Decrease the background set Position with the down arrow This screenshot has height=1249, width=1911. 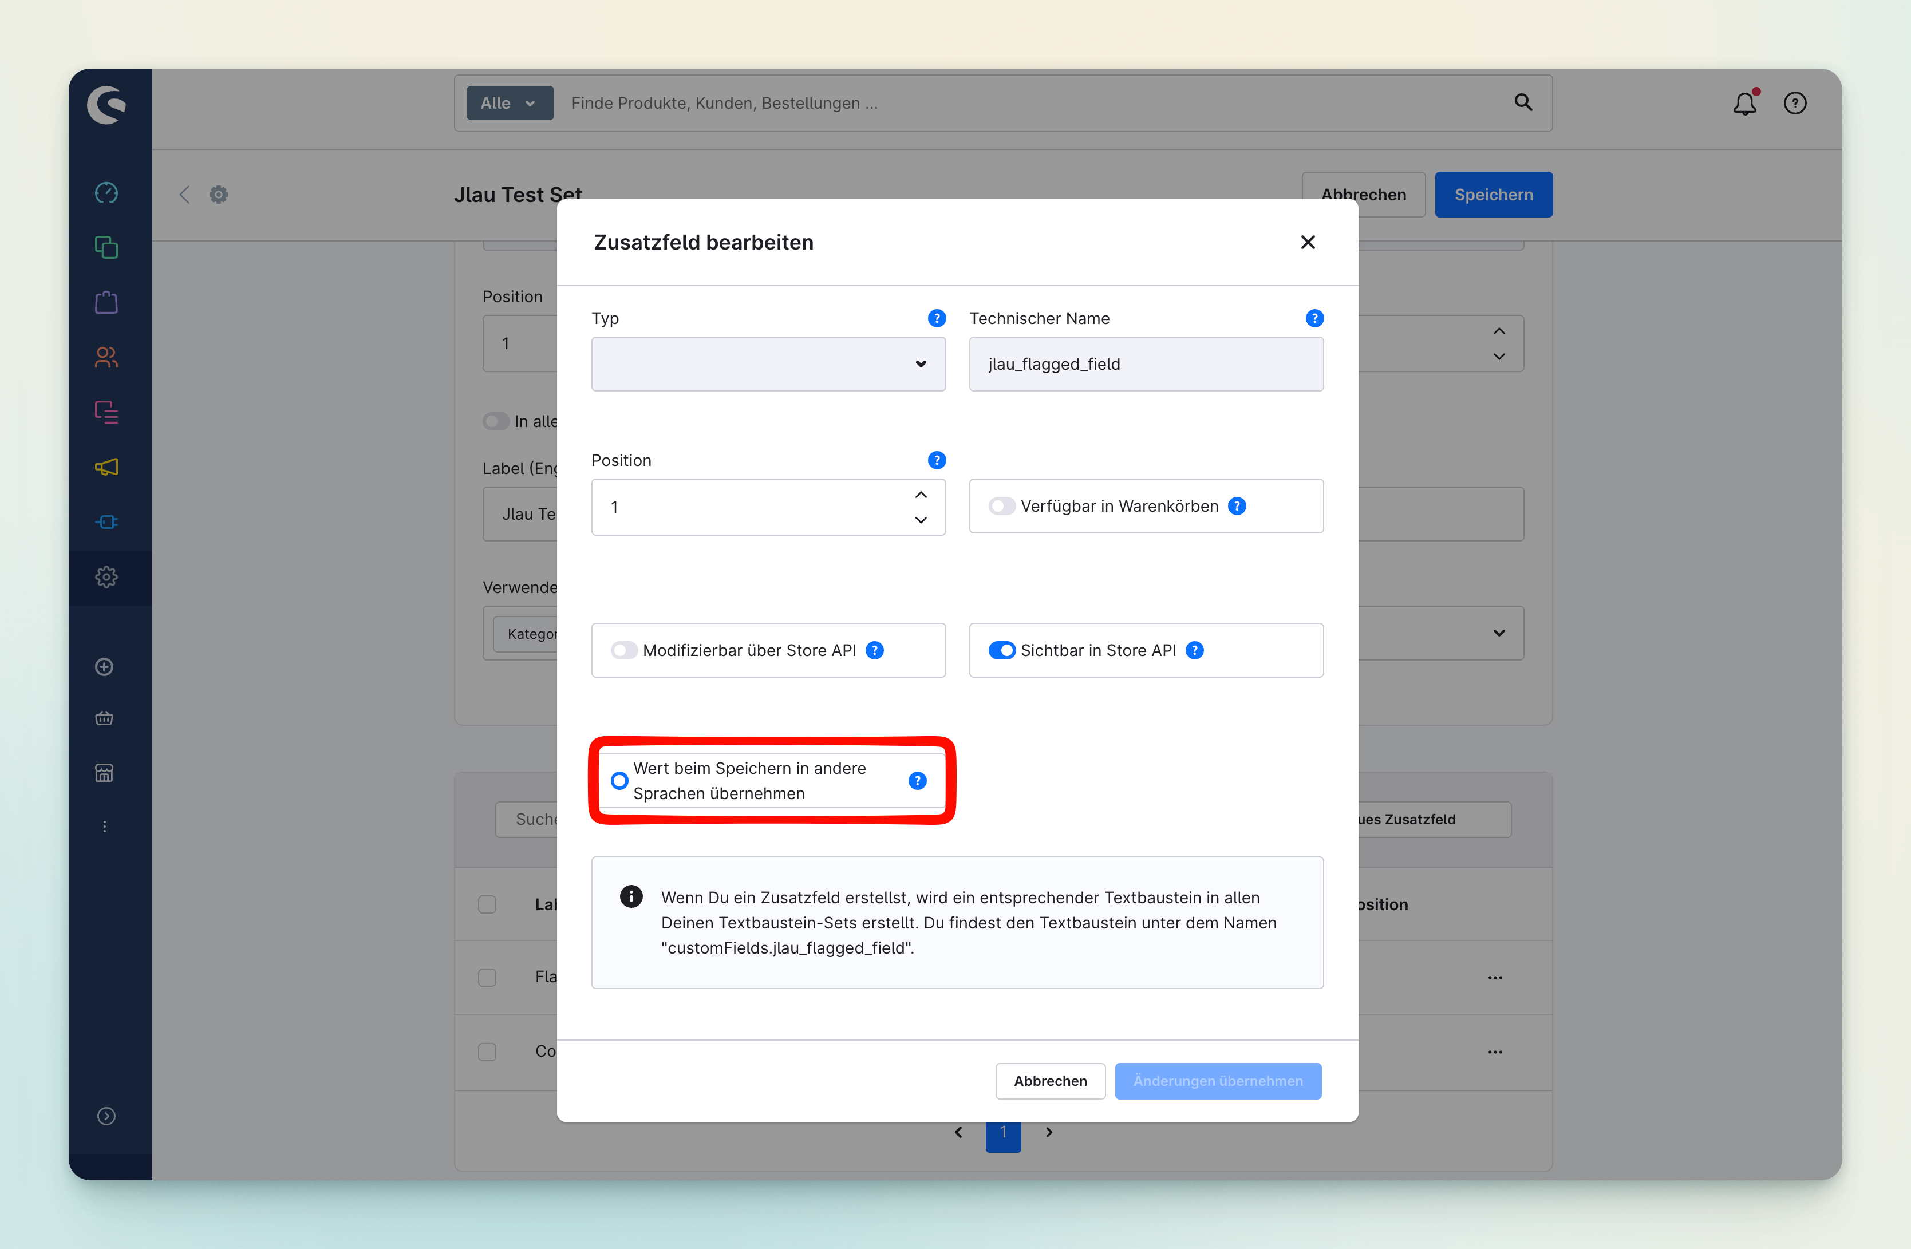pos(1499,357)
